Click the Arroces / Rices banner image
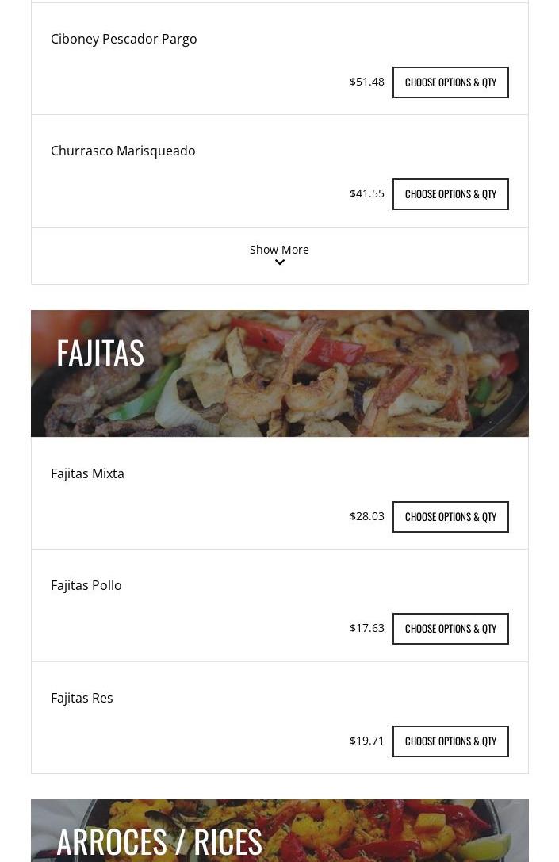 tap(396, 833)
